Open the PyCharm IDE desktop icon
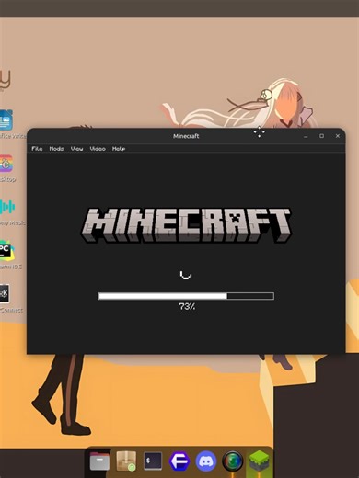This screenshot has width=359, height=478. click(x=6, y=251)
